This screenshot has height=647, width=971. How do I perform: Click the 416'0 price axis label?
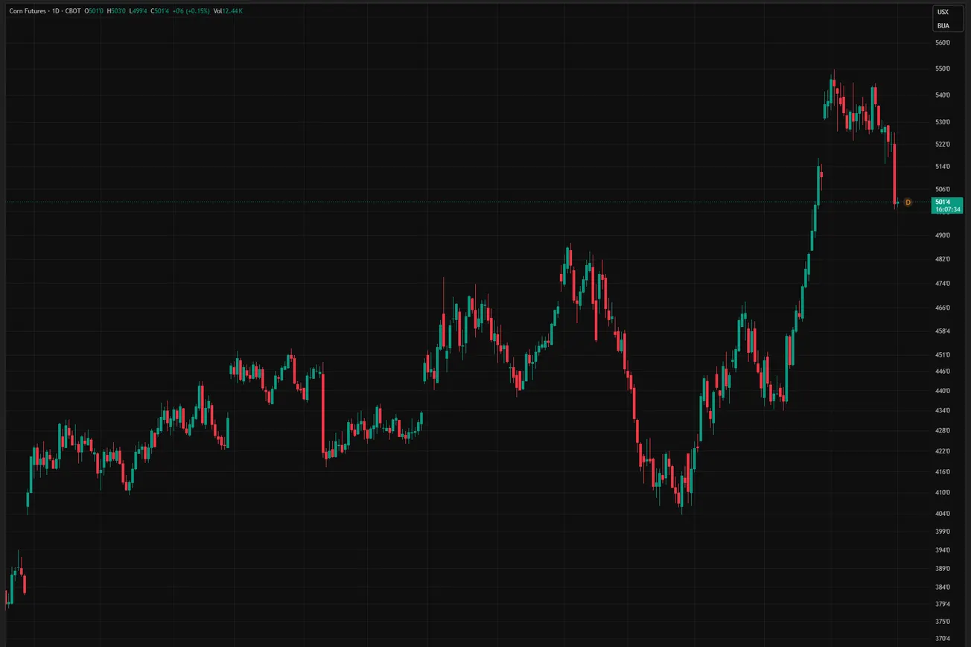(943, 472)
